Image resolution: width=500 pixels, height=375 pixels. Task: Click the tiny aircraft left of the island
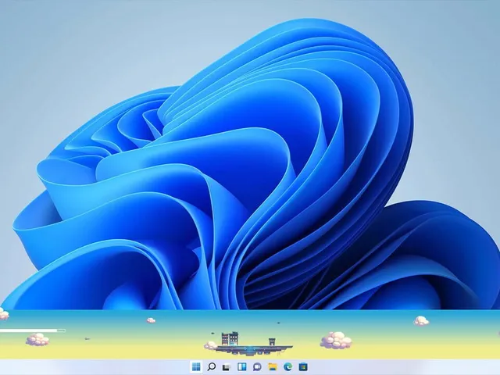point(87,338)
